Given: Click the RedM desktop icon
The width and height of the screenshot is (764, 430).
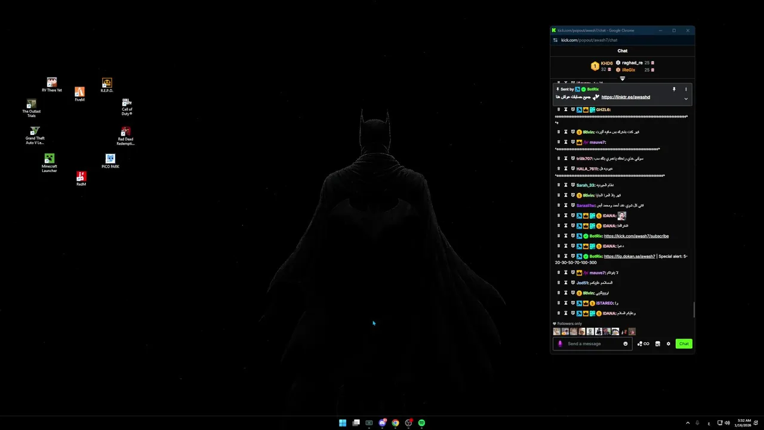Looking at the screenshot, I should click(x=81, y=179).
